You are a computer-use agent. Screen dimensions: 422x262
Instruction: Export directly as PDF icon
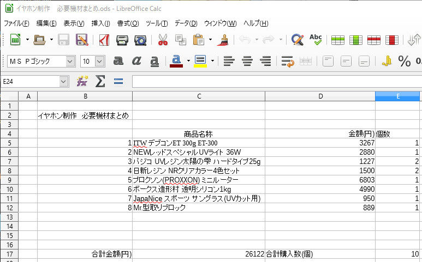(x=104, y=40)
